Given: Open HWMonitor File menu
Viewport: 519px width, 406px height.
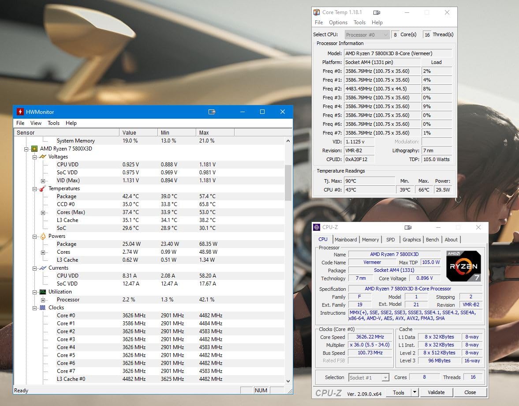Looking at the screenshot, I should click(x=20, y=123).
